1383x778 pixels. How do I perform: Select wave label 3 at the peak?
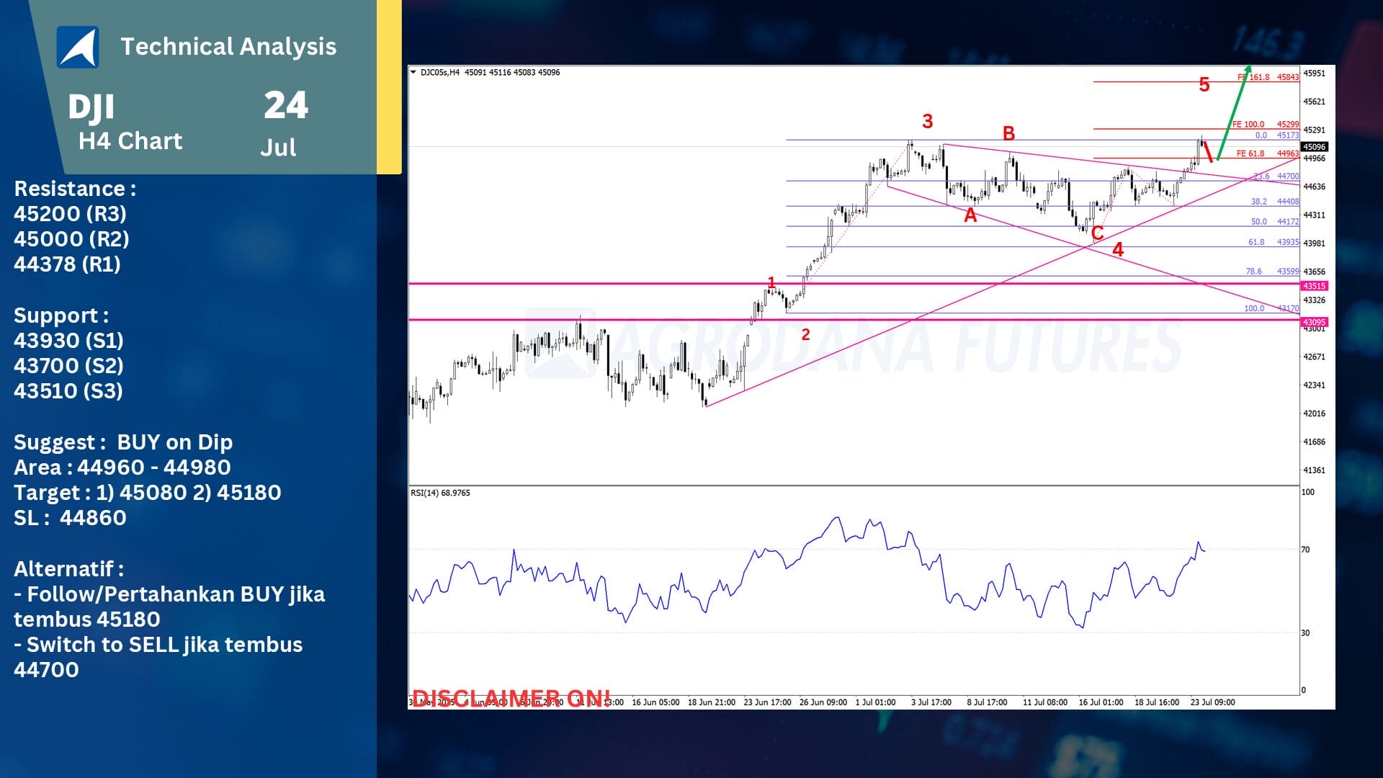tap(927, 121)
